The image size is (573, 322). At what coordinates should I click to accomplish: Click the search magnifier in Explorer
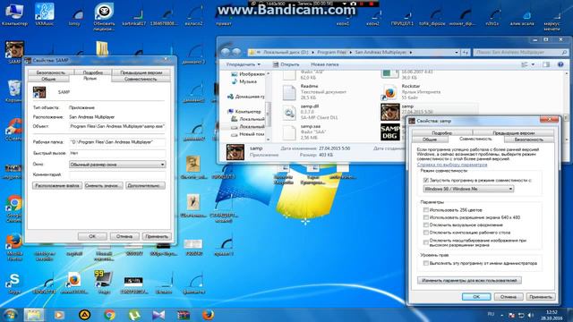[564, 53]
